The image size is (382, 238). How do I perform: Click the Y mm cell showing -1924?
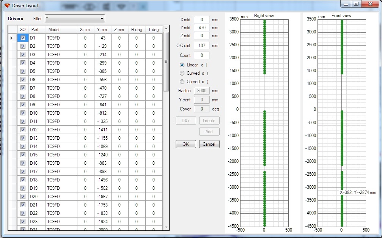[x=102, y=221]
